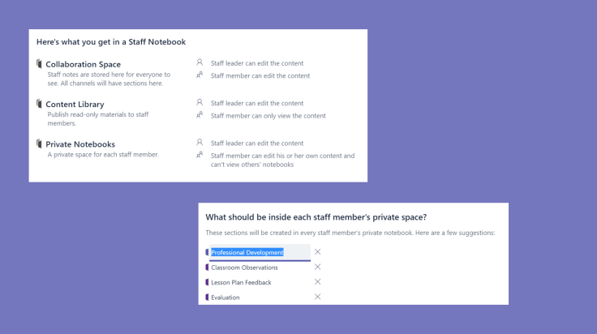The width and height of the screenshot is (597, 334).
Task: Remove the Evaluation section
Action: pos(317,297)
